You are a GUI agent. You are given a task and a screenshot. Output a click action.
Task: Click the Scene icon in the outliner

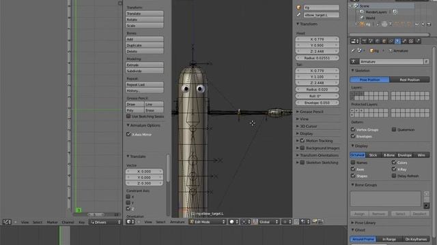click(356, 6)
